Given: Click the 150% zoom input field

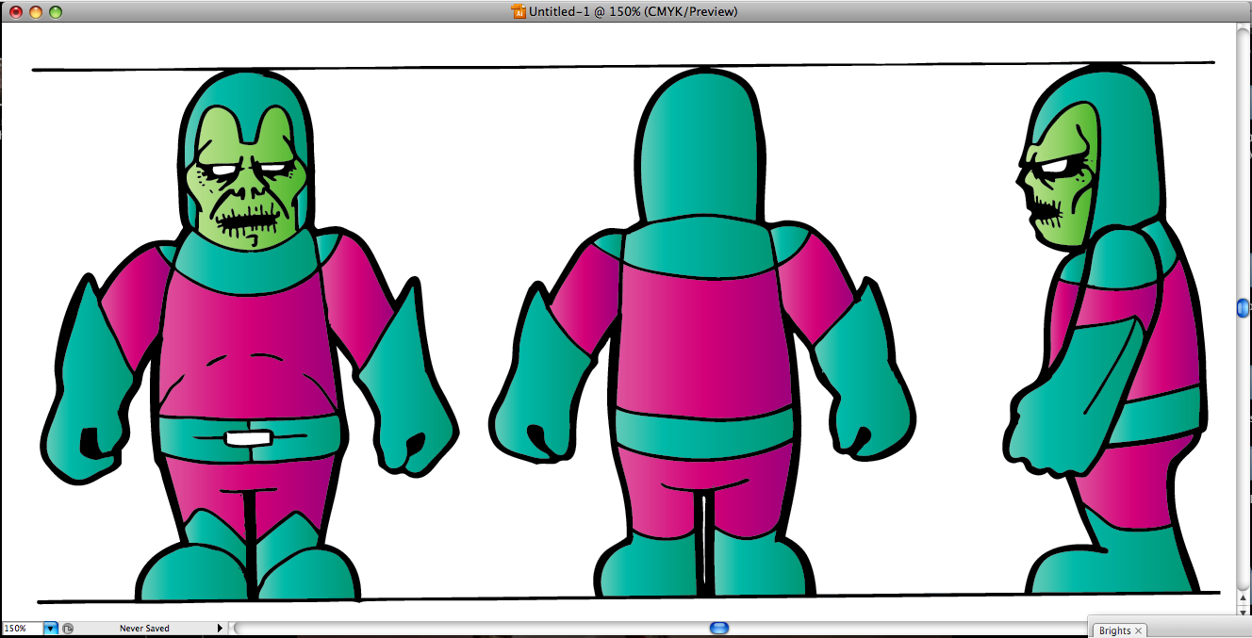Looking at the screenshot, I should click(22, 629).
